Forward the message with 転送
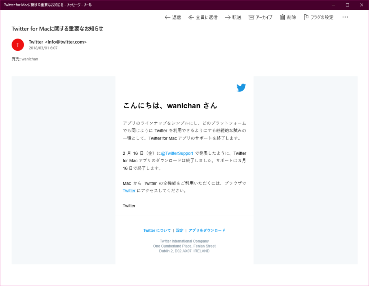Image resolution: width=369 pixels, height=286 pixels. tap(233, 17)
